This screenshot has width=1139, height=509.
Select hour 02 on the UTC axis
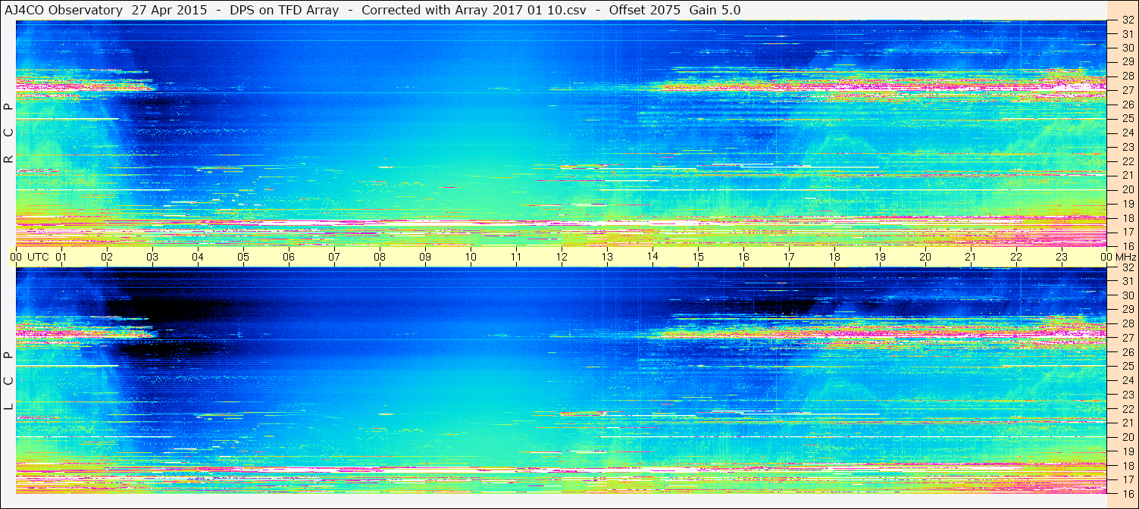click(107, 257)
